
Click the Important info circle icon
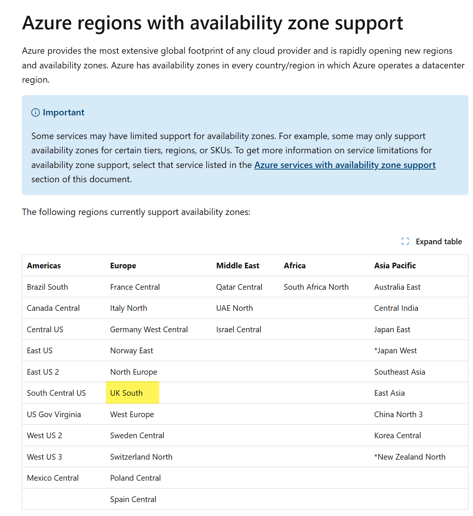35,113
